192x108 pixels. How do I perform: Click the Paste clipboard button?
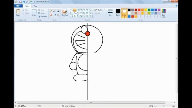click(18, 11)
